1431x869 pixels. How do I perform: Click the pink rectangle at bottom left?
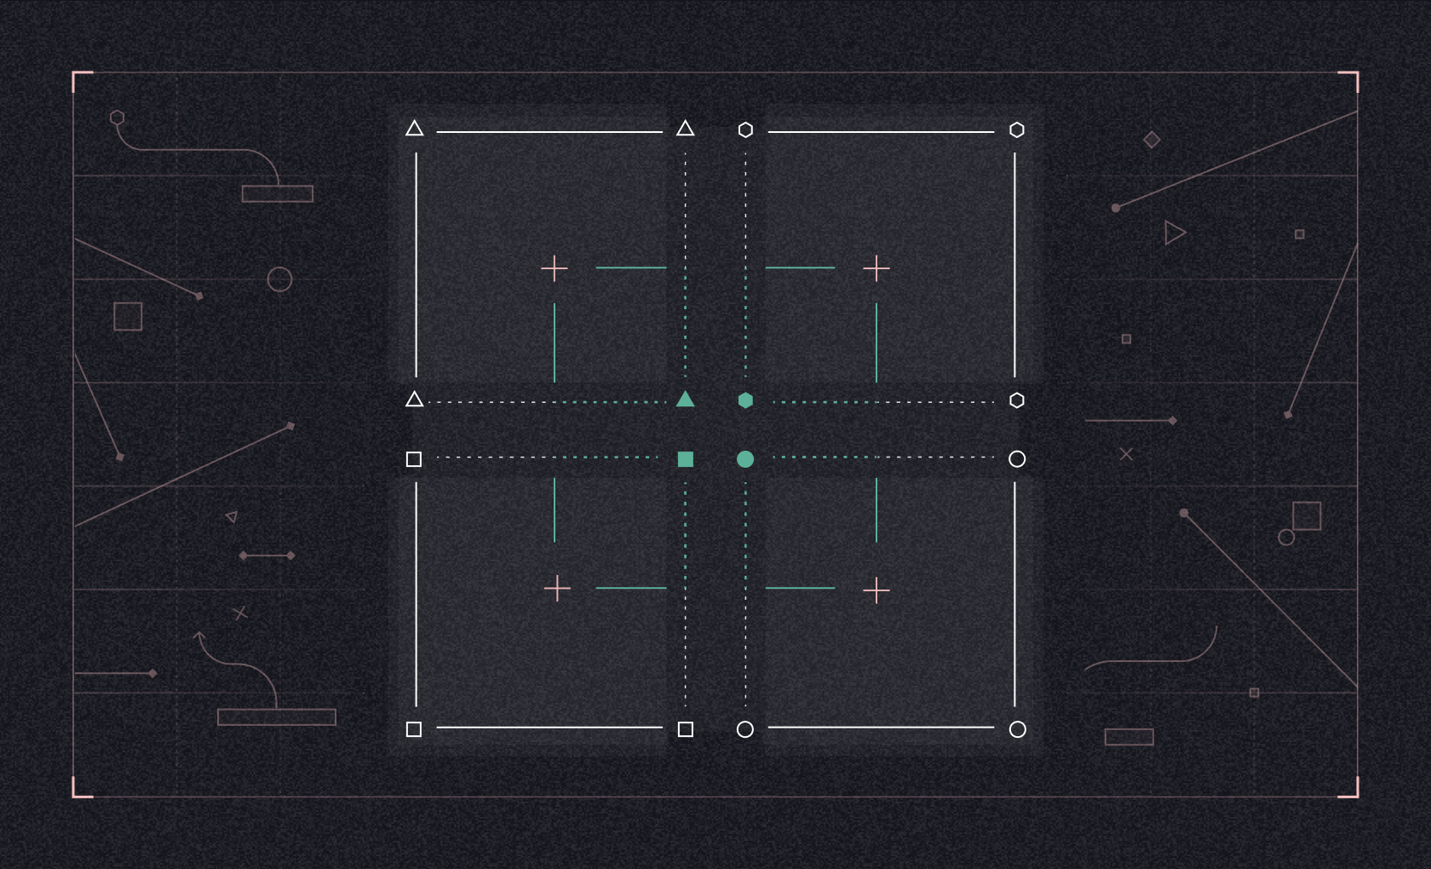coord(276,716)
